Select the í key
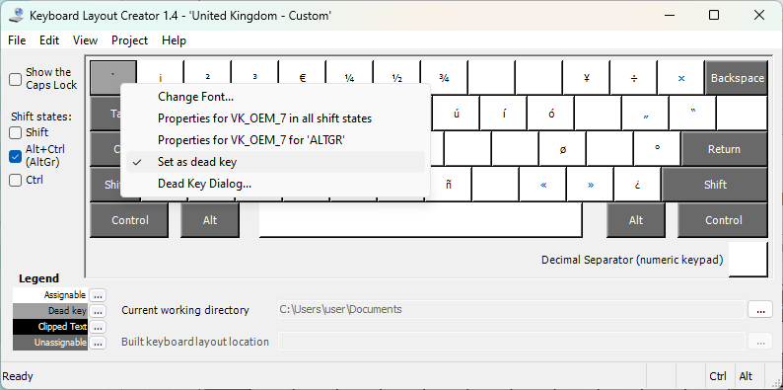This screenshot has height=390, width=783. click(504, 114)
